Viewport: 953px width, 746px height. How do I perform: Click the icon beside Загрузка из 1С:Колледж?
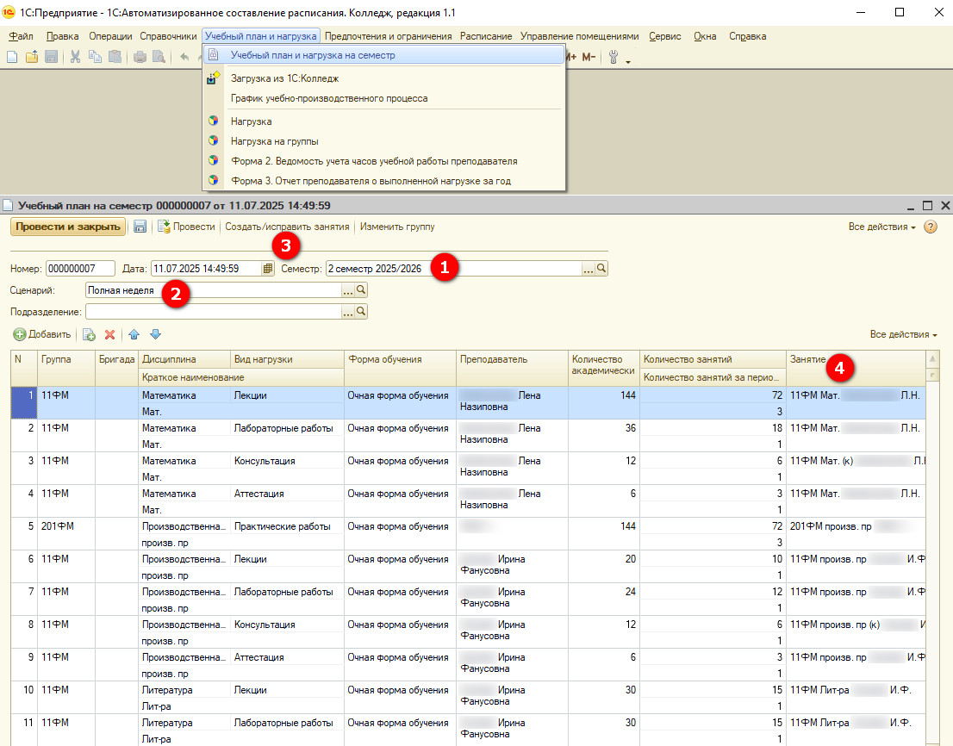coord(213,78)
